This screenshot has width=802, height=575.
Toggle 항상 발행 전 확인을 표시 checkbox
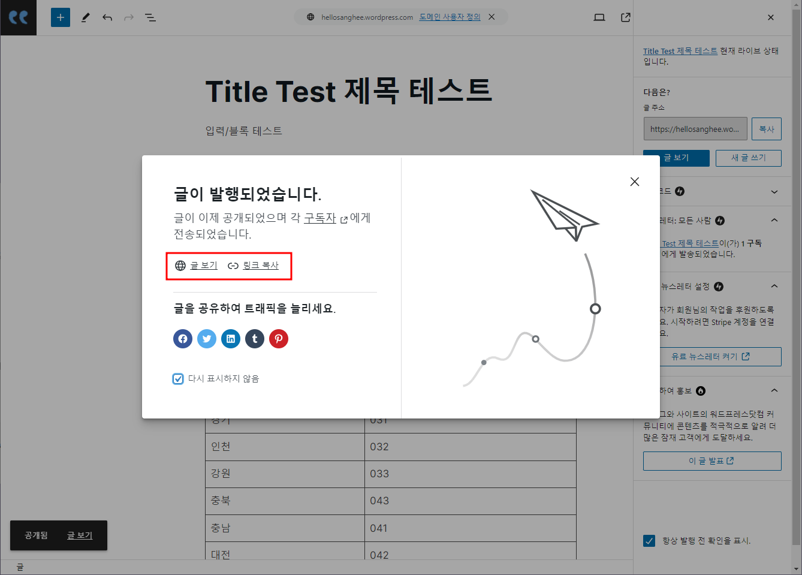[649, 541]
